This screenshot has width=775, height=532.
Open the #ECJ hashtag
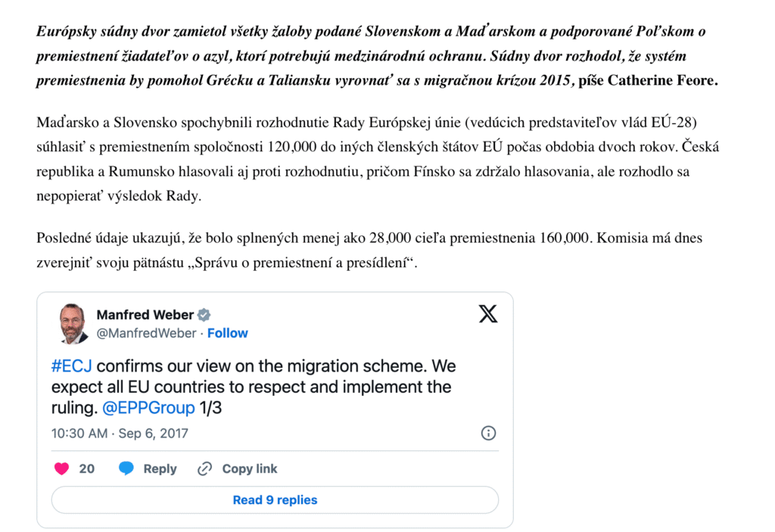coord(73,366)
